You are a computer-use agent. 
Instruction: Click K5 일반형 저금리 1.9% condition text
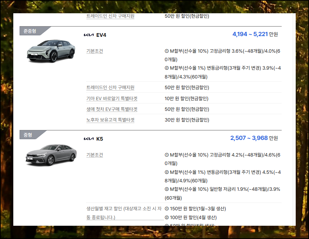(222, 193)
